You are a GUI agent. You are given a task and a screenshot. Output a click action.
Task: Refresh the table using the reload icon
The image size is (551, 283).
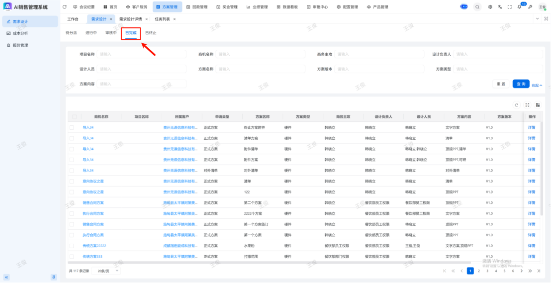517,105
